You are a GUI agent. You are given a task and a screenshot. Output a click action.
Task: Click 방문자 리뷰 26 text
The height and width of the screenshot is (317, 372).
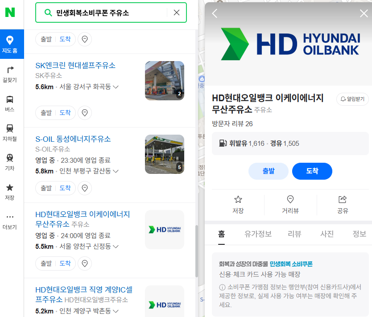pos(232,124)
